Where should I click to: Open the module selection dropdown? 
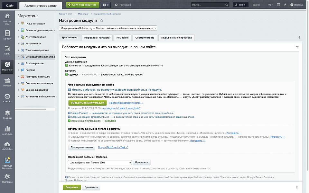(x=108, y=28)
